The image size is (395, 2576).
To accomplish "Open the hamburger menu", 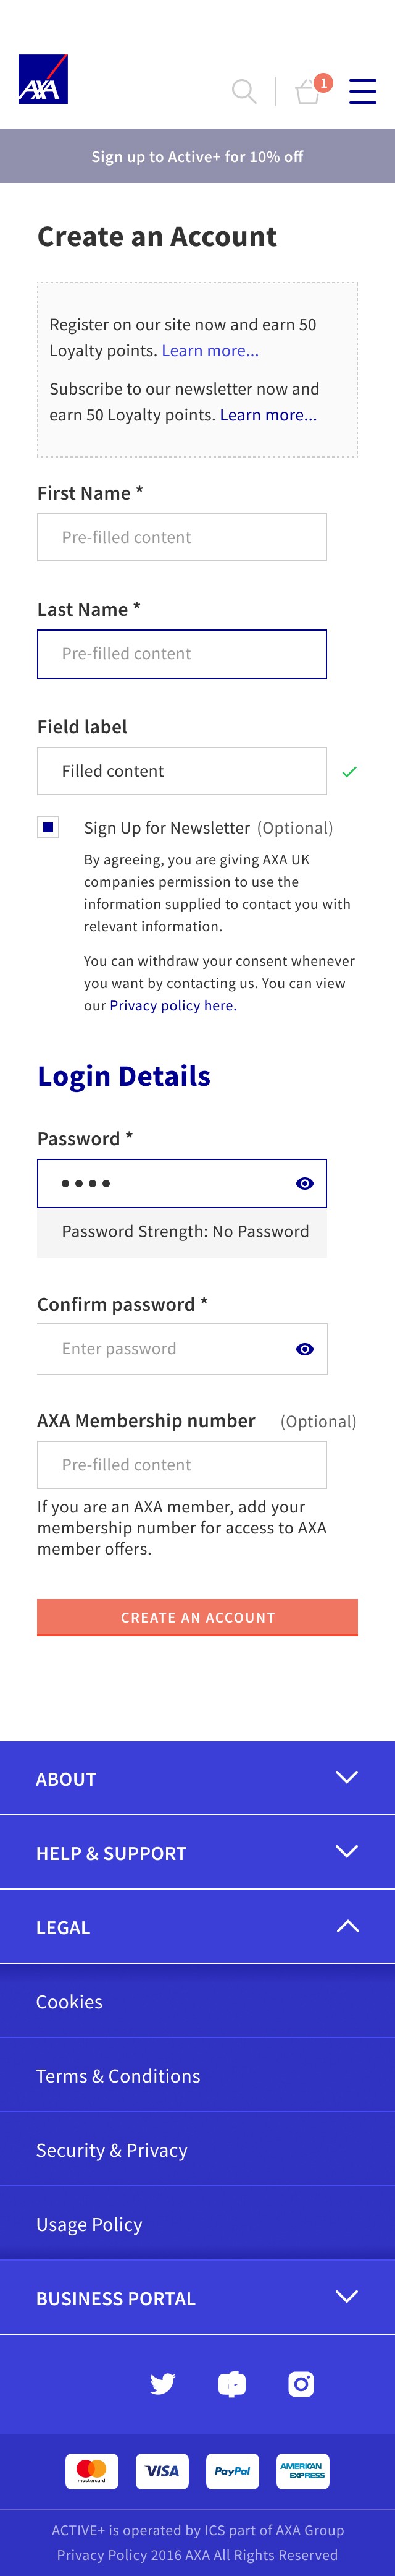I will click(362, 92).
